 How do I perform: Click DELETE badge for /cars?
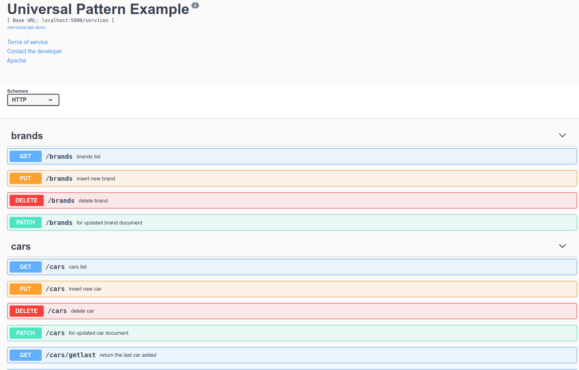[x=26, y=311]
